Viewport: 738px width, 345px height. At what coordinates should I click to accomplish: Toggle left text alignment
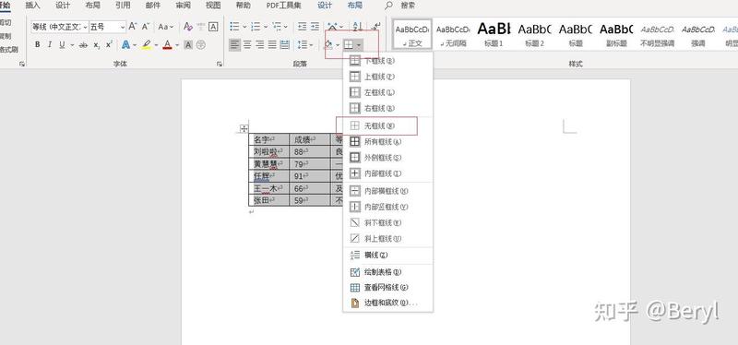point(234,44)
